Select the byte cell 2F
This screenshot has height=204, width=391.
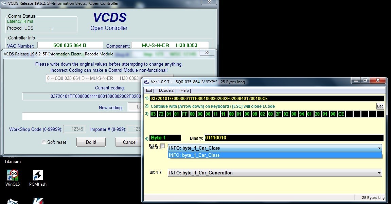278,114
